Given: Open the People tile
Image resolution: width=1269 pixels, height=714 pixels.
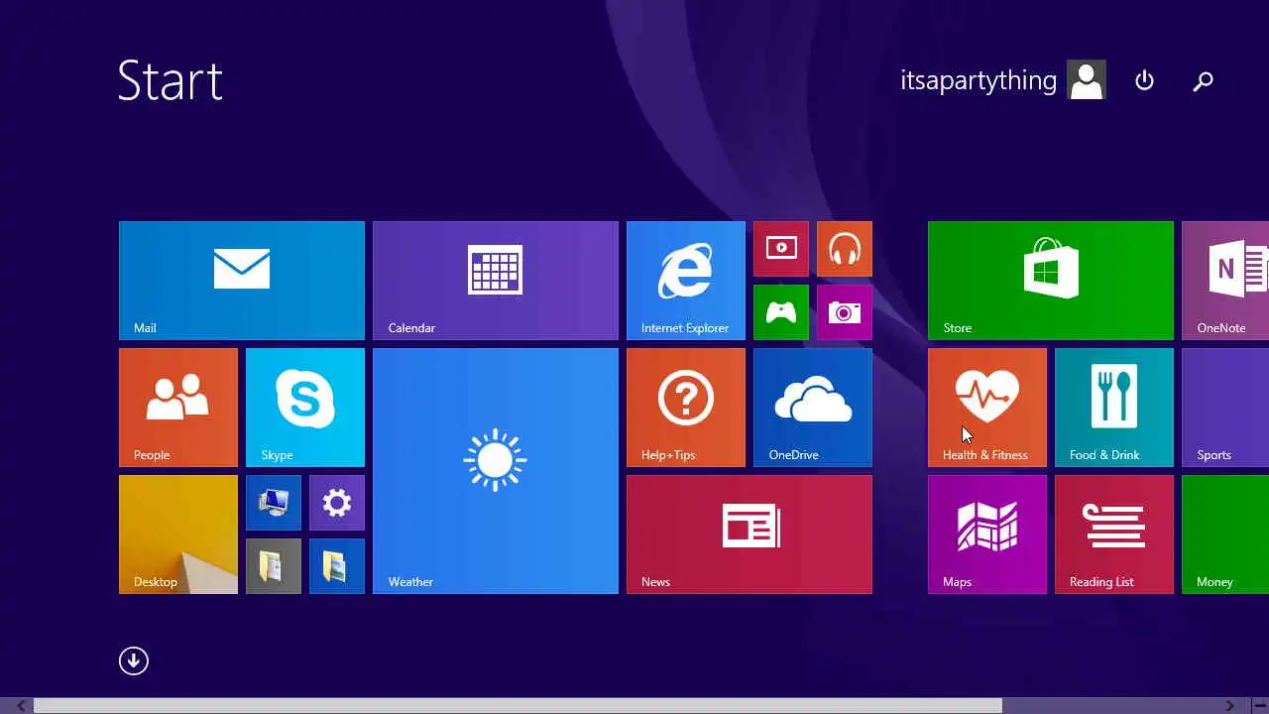Looking at the screenshot, I should click(x=178, y=408).
